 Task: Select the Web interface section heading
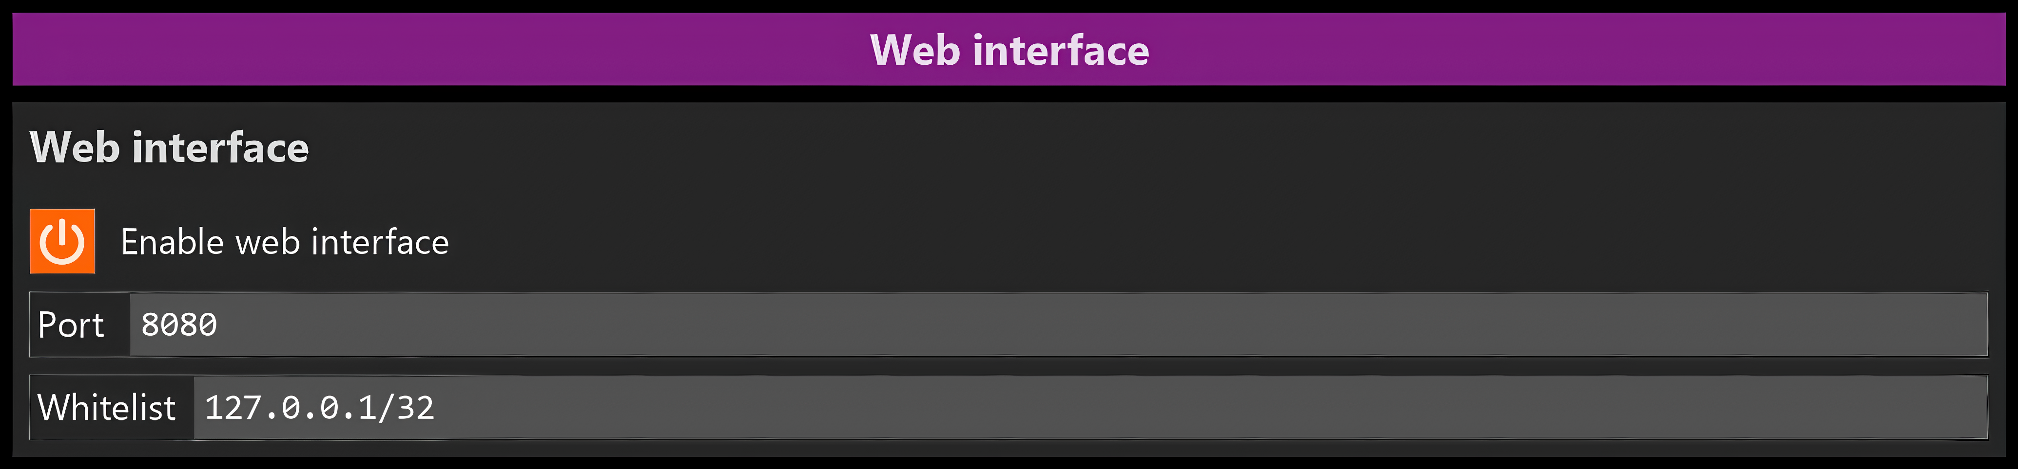(169, 147)
